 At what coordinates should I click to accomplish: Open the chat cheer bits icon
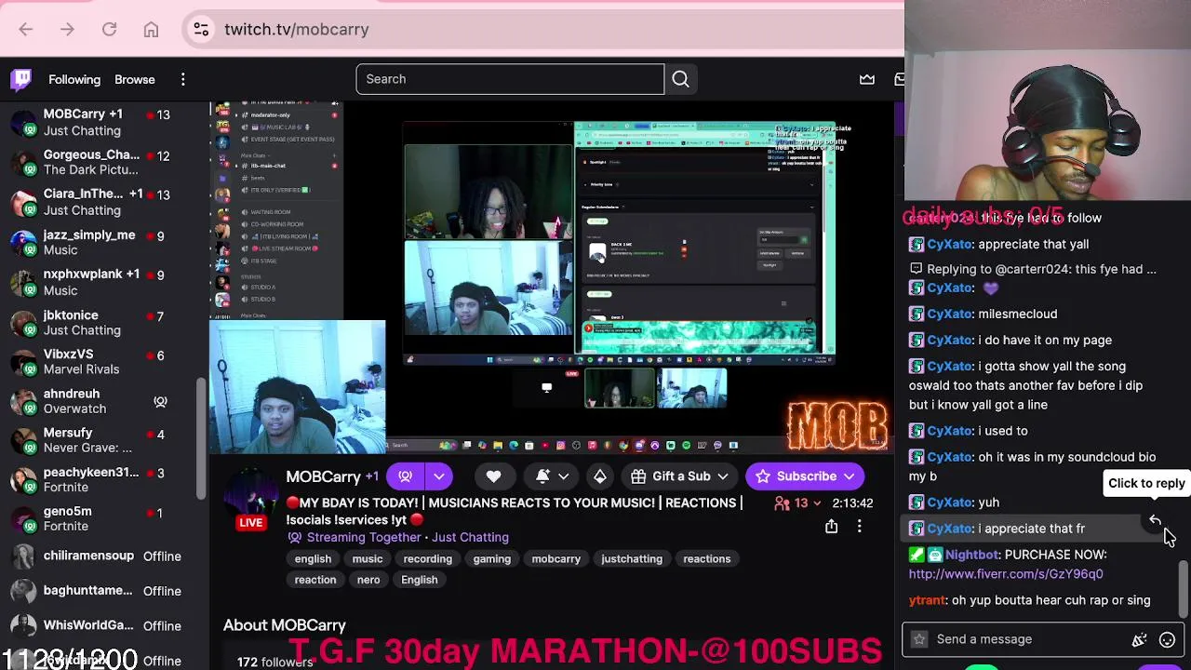pyautogui.click(x=1139, y=639)
